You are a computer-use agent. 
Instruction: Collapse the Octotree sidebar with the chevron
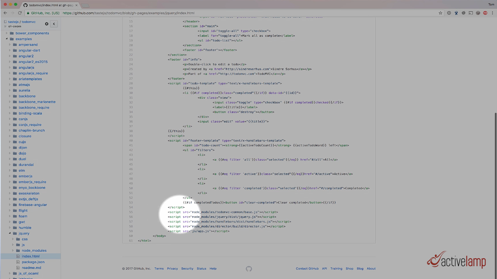pos(54,24)
